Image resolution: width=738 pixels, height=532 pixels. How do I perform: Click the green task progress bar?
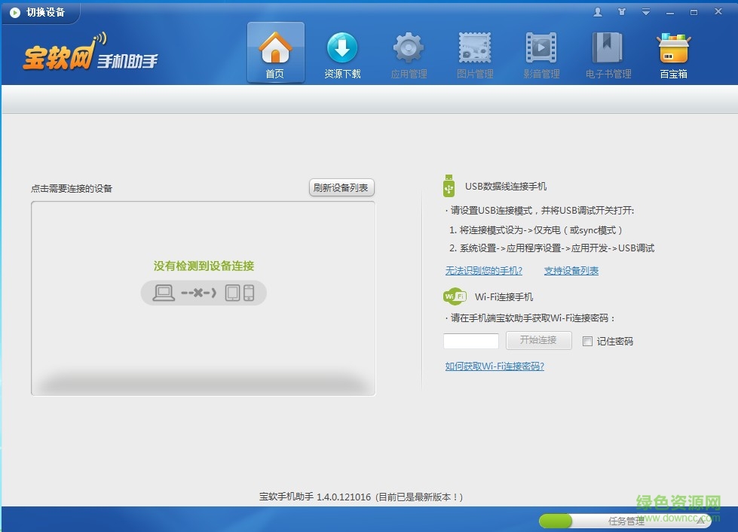tap(556, 520)
